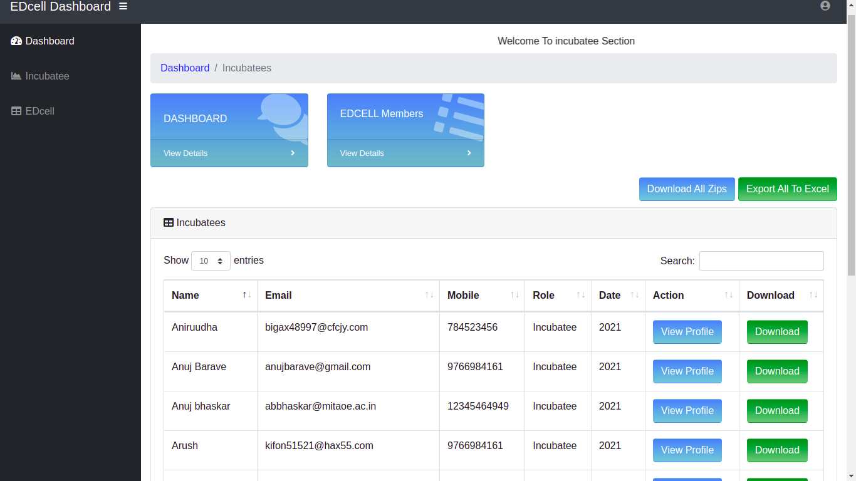This screenshot has width=856, height=481.
Task: Open the user account icon menu
Action: coord(825,6)
